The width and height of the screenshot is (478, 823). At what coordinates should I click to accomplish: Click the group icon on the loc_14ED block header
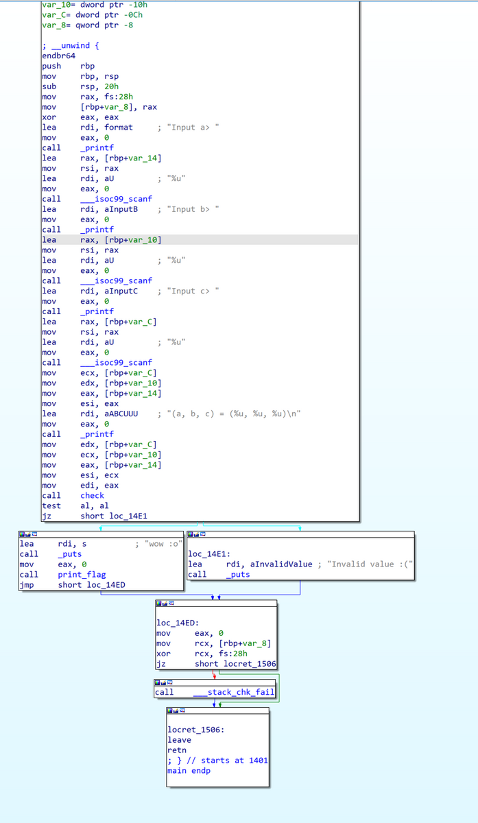tap(171, 604)
